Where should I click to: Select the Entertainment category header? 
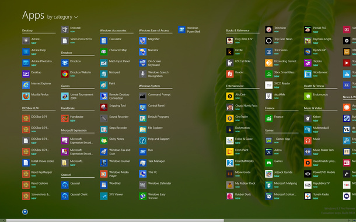click(235, 86)
